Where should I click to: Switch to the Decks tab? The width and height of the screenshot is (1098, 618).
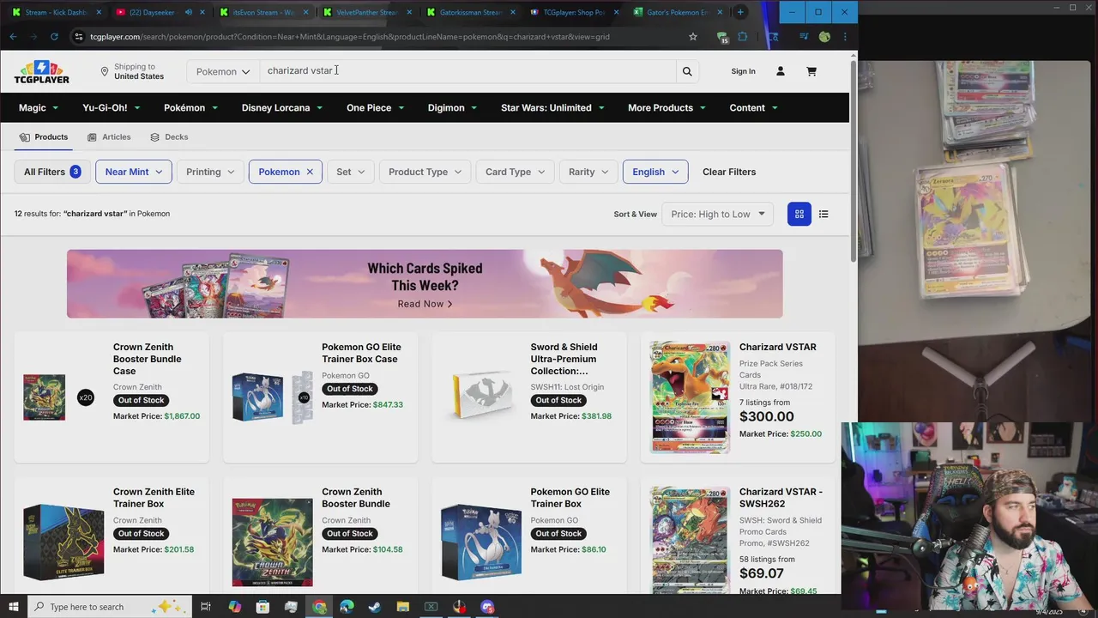tap(168, 137)
